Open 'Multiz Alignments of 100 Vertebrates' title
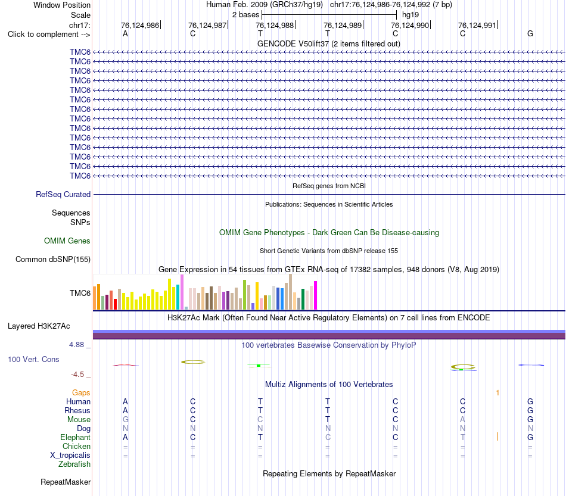The width and height of the screenshot is (566, 496). 329,385
